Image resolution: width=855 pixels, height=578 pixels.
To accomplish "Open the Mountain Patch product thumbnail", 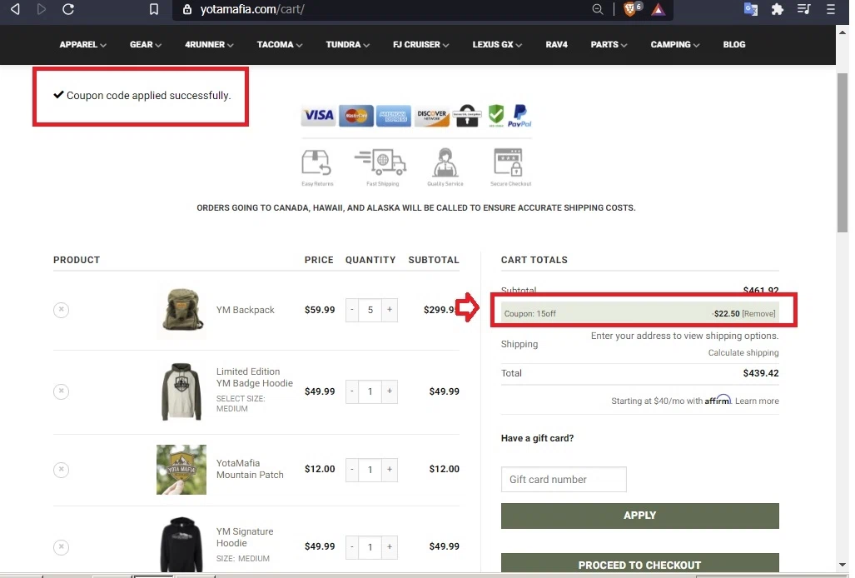I will [181, 470].
